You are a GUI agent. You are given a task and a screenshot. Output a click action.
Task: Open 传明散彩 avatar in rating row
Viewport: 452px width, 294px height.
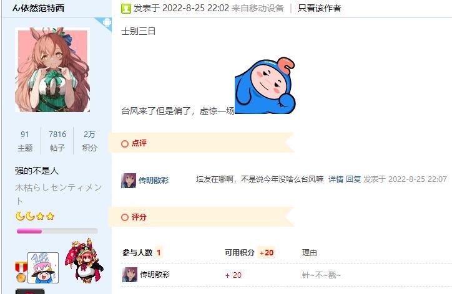[x=130, y=275]
